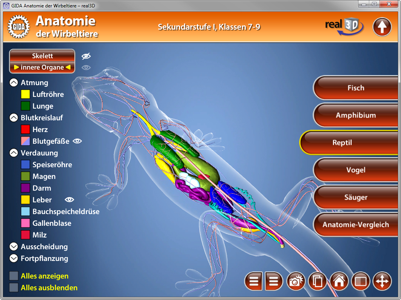
Task: Click the home reset view icon
Action: (339, 281)
